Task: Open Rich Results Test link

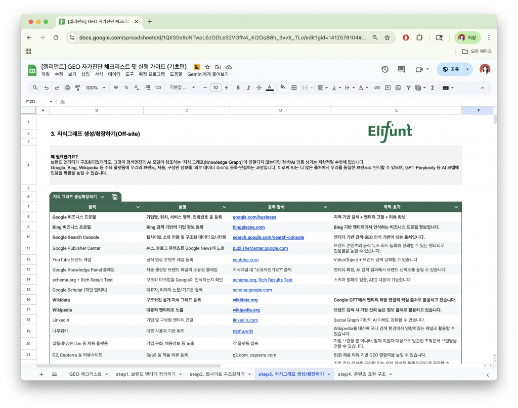Action: [275, 280]
